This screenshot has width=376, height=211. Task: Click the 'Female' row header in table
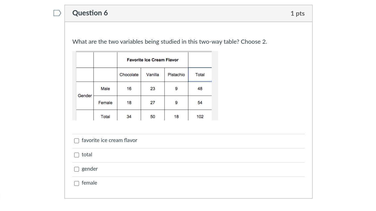pyautogui.click(x=105, y=103)
